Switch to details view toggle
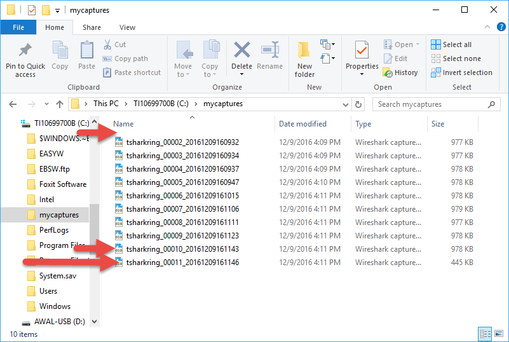This screenshot has height=342, width=509. pyautogui.click(x=485, y=334)
